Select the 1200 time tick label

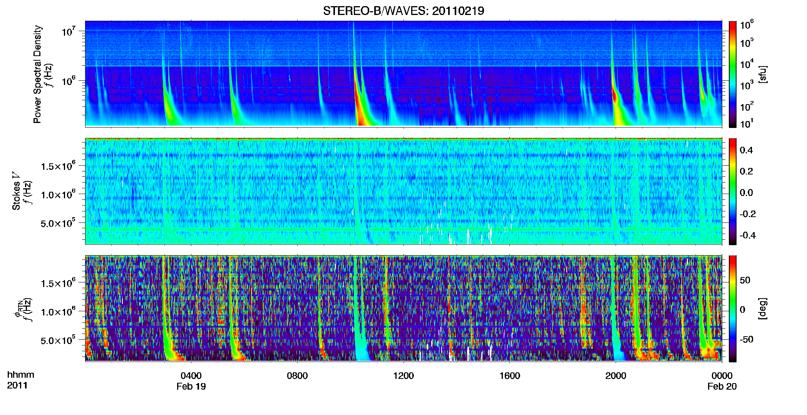pos(403,375)
